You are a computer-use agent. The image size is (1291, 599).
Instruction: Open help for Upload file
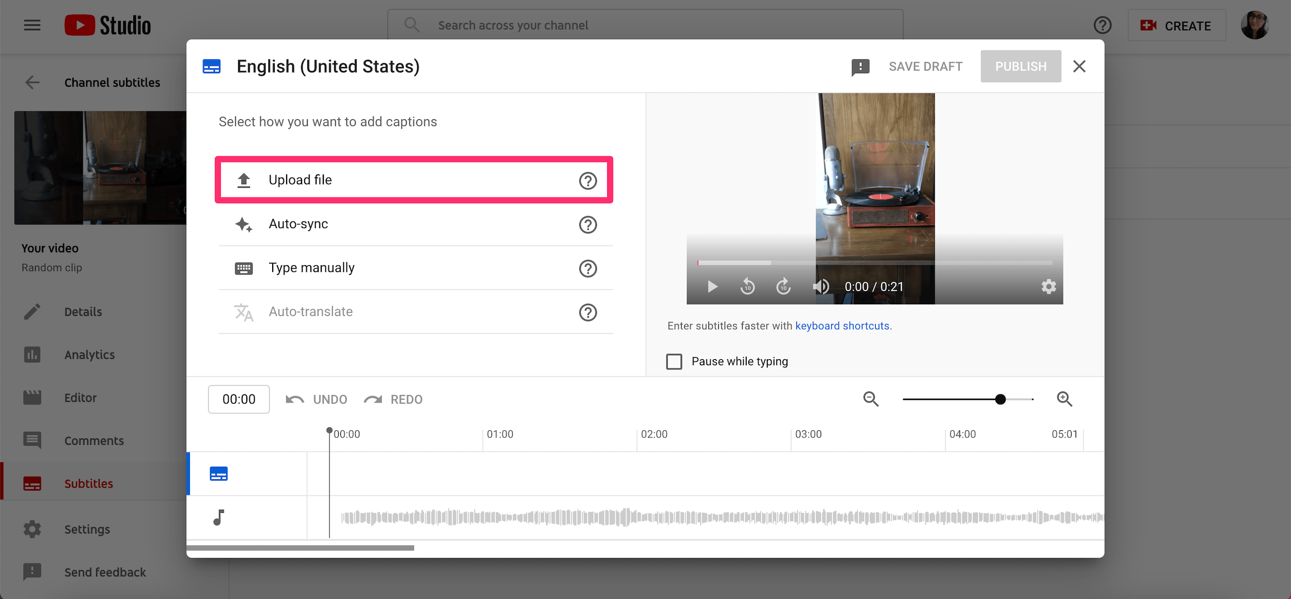(588, 181)
